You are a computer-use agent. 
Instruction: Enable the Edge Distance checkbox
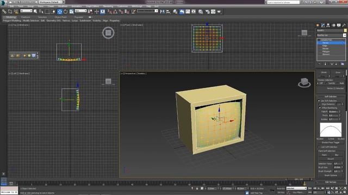pos(320,104)
